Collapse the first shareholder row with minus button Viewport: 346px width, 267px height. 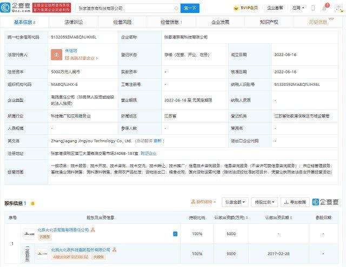tap(175, 234)
